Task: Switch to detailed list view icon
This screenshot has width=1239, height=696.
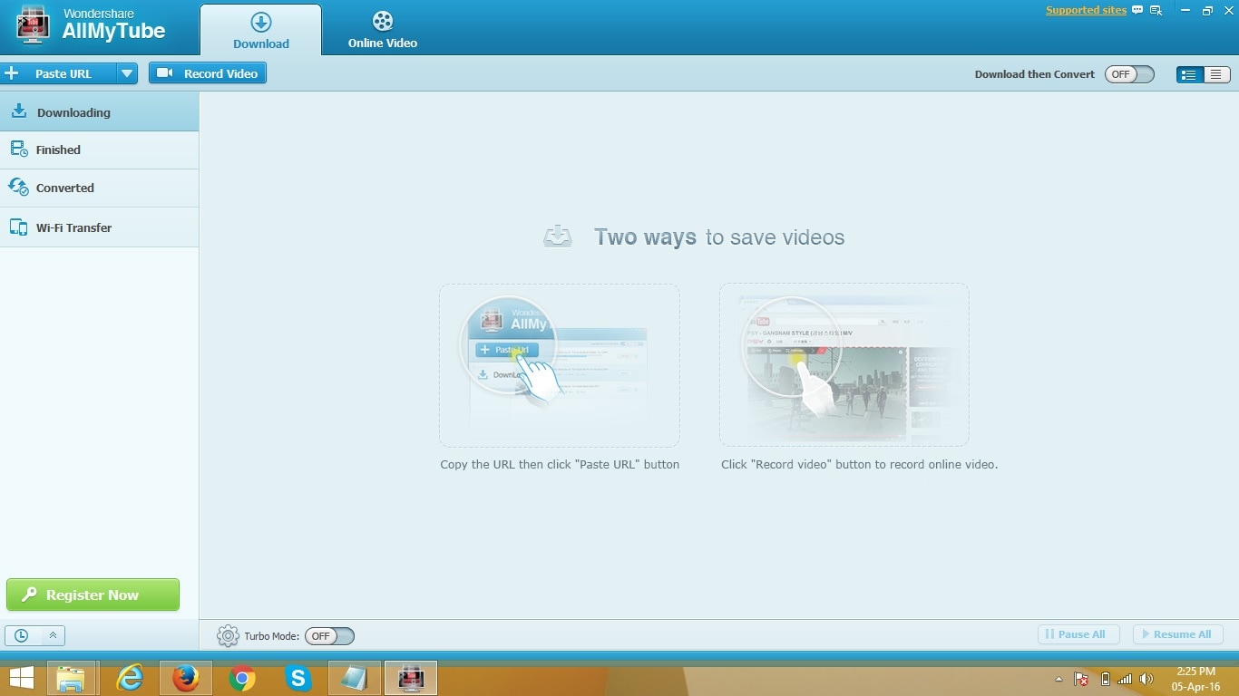Action: pos(1189,74)
